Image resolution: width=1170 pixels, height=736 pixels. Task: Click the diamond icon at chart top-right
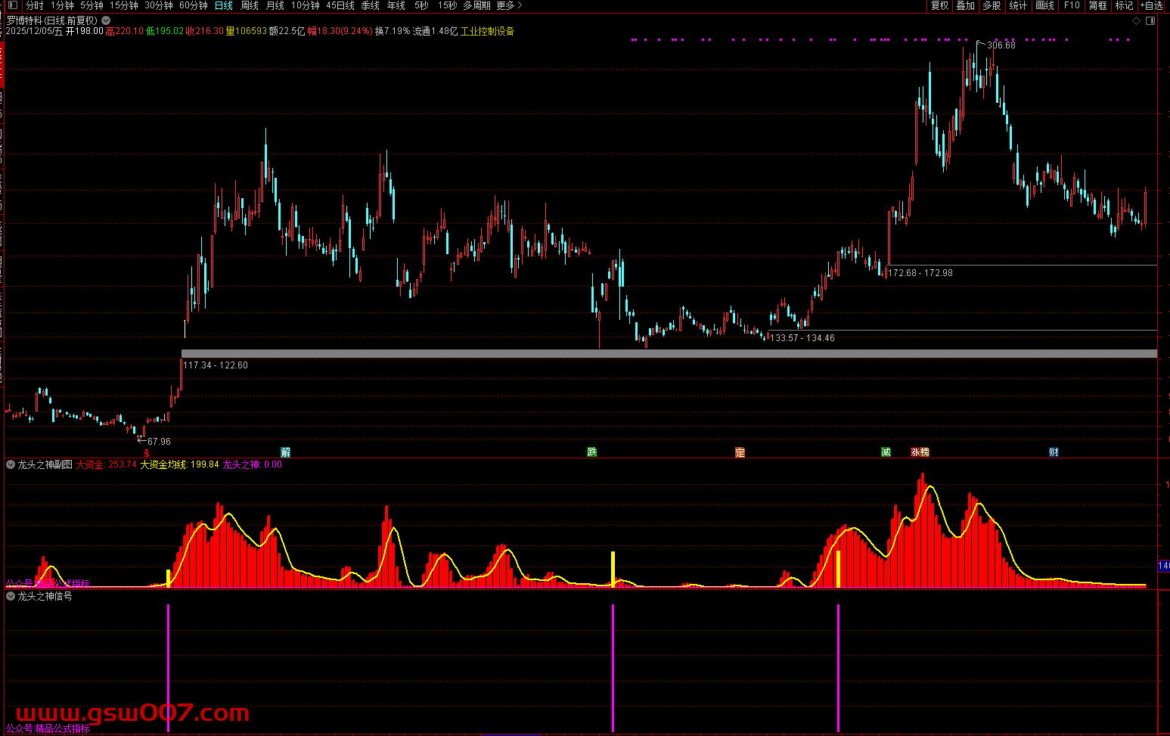pyautogui.click(x=1136, y=21)
